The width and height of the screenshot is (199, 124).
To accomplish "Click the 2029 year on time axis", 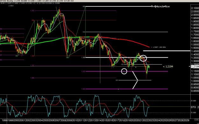I will click(x=187, y=120).
